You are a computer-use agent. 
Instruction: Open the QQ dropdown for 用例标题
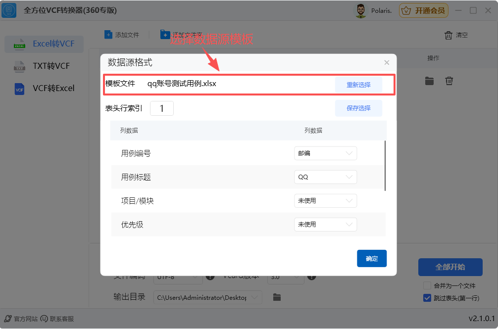pos(325,177)
